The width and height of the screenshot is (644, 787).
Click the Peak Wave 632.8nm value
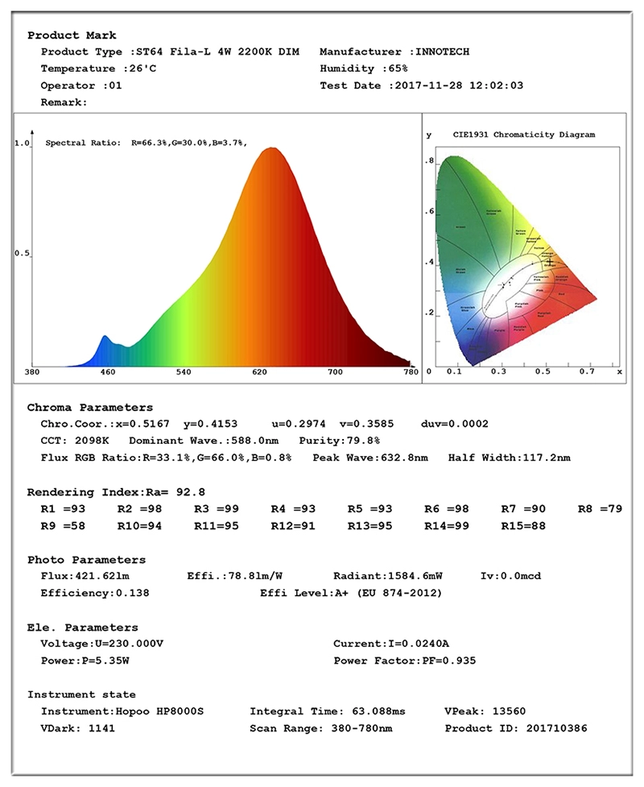tap(370, 458)
